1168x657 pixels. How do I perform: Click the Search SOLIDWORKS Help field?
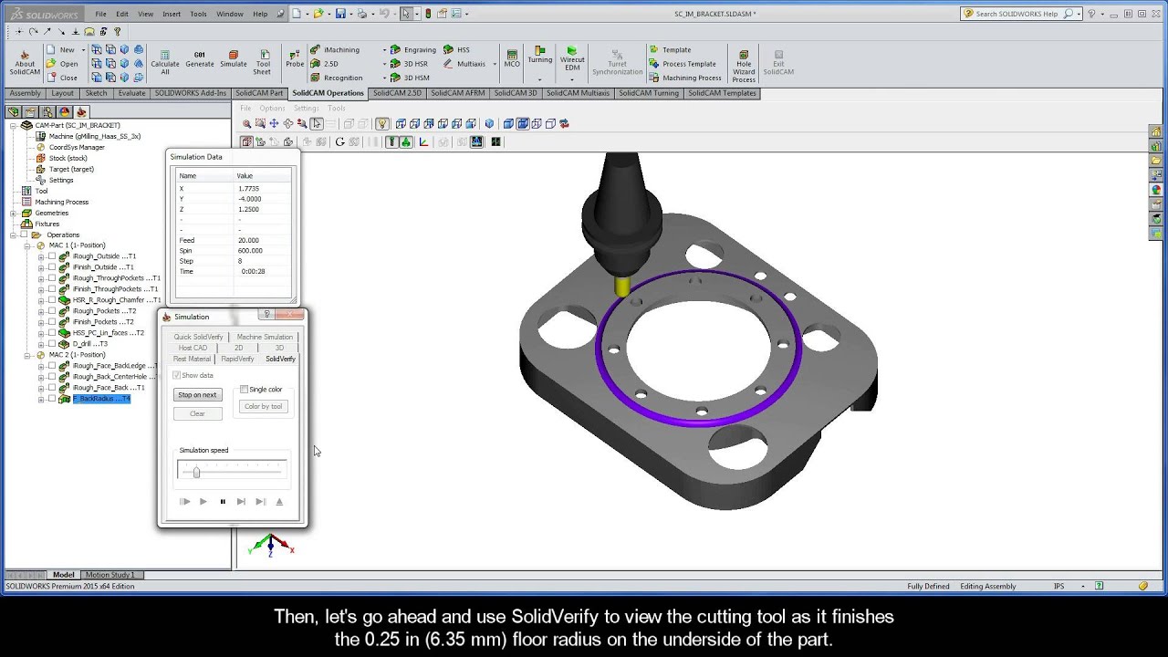point(1017,14)
